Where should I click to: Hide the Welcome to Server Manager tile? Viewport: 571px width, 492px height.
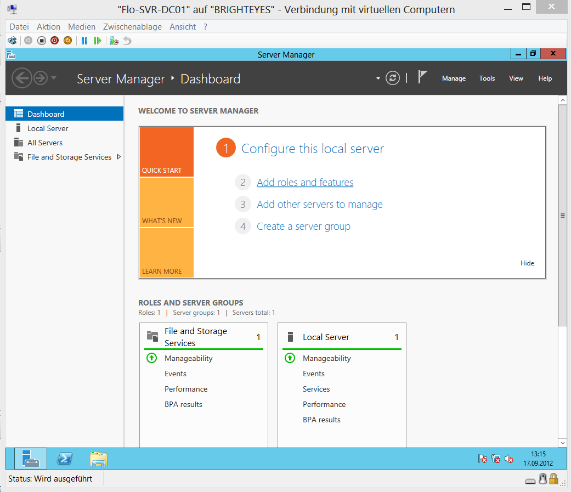coord(527,263)
